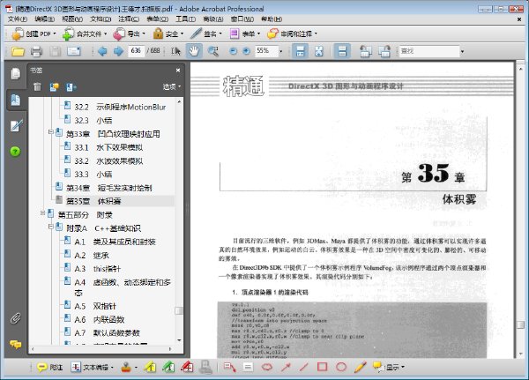This screenshot has height=380, width=529.
Task: Click the save disk toolbar icon
Action: tap(55, 51)
